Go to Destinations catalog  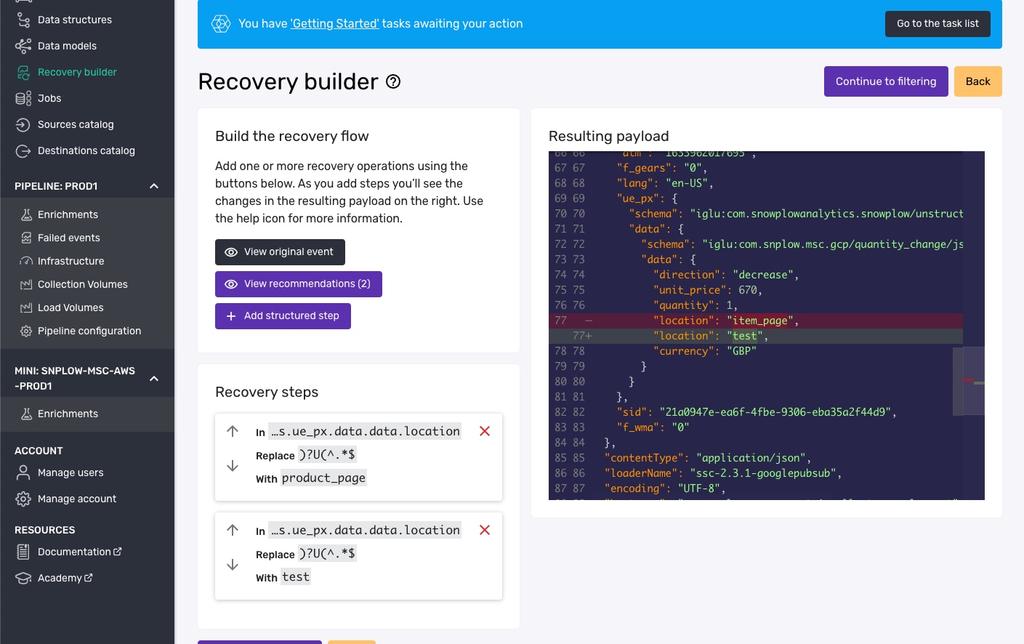[x=86, y=150]
